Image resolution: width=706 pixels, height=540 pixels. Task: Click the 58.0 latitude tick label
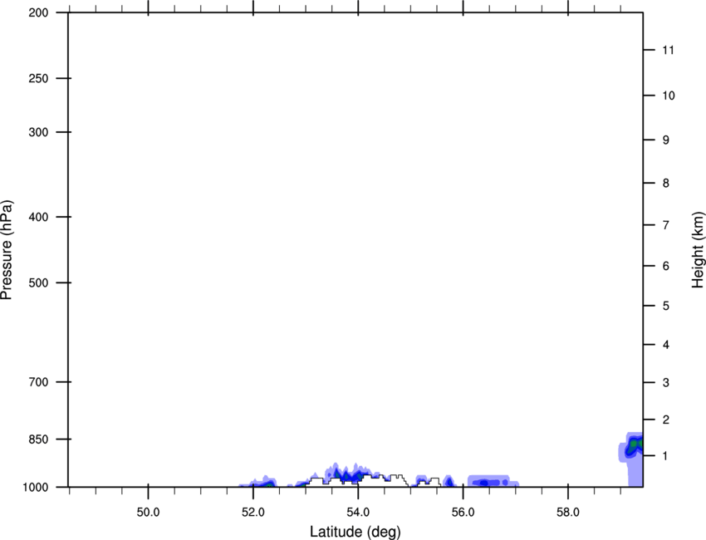(x=568, y=513)
